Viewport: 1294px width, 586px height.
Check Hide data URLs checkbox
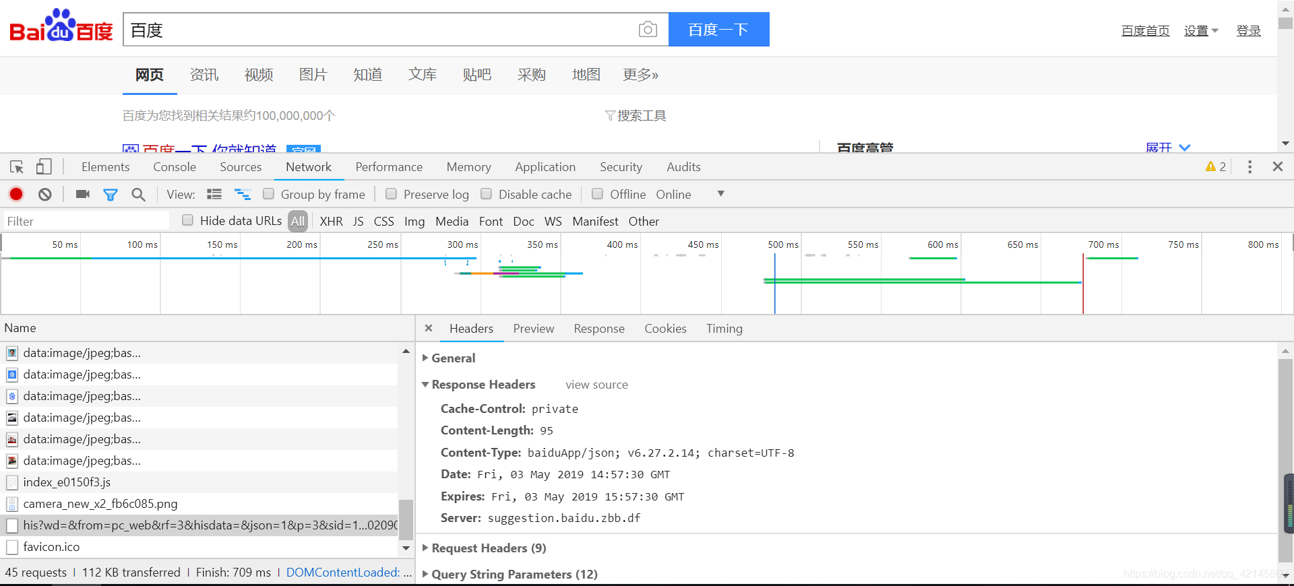(x=187, y=220)
